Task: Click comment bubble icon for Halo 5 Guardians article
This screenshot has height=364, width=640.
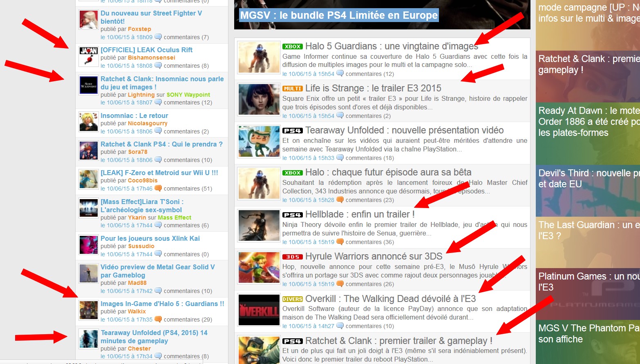Action: 340,73
